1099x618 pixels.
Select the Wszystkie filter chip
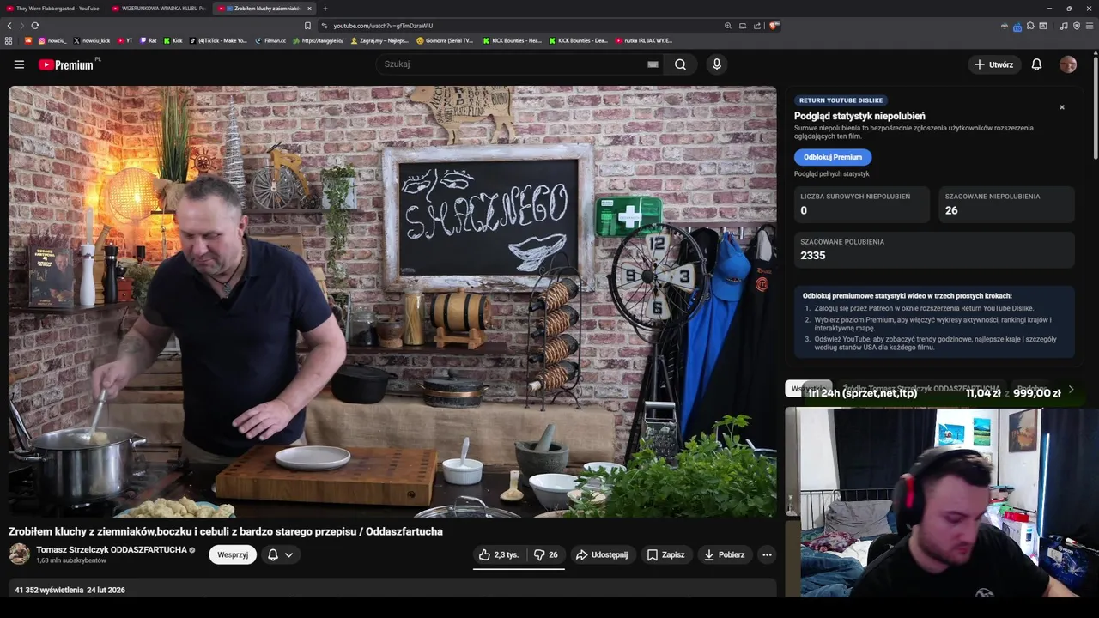(809, 389)
